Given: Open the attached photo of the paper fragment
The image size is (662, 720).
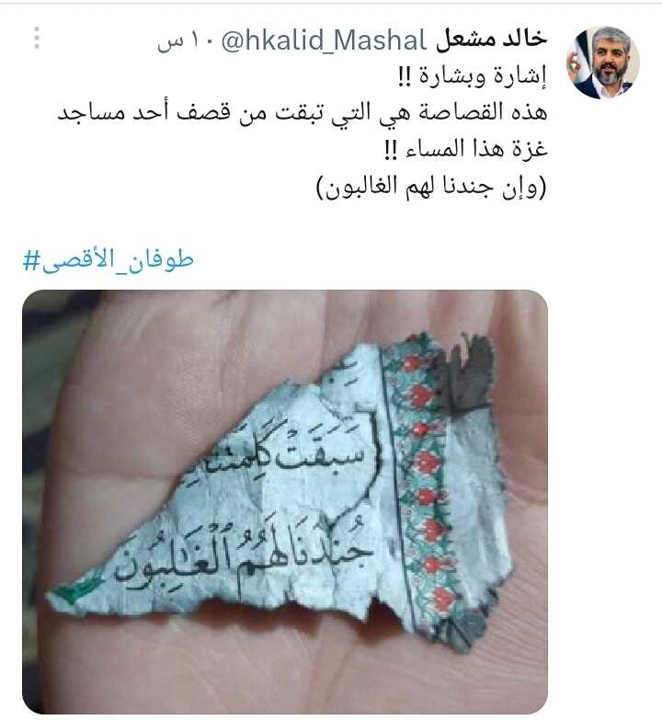Looking at the screenshot, I should point(285,501).
